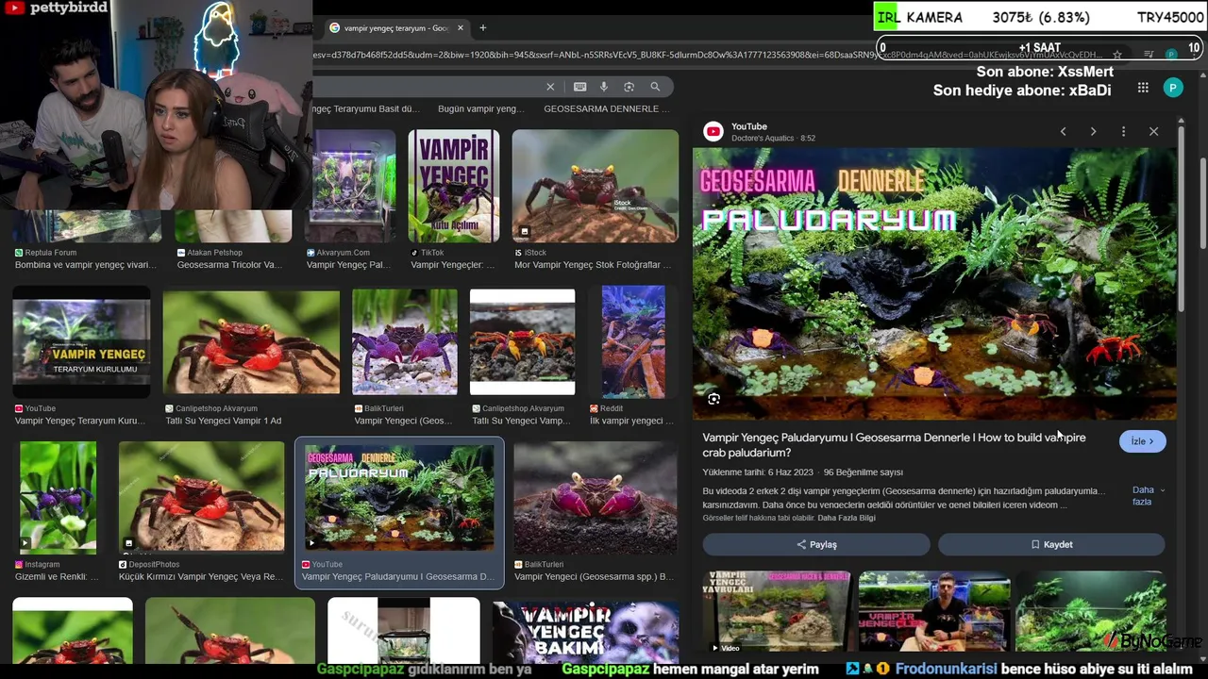This screenshot has width=1208, height=679.
Task: Open BalikTurleri Geosesarma spp. crab image
Action: pos(595,497)
